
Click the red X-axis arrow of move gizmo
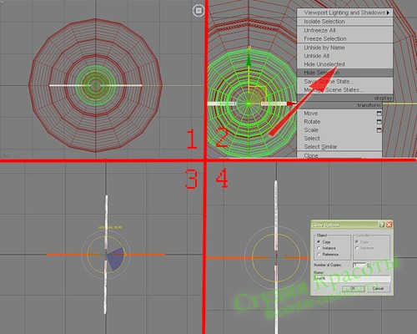point(292,104)
